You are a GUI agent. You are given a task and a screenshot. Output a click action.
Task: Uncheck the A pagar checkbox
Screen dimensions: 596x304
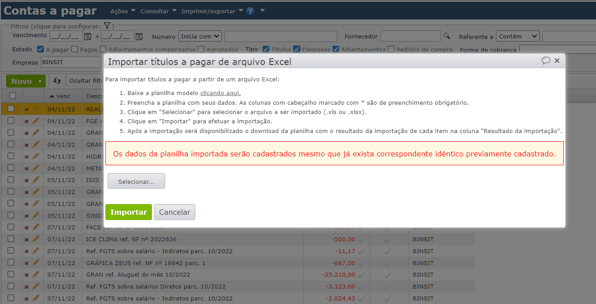point(40,49)
